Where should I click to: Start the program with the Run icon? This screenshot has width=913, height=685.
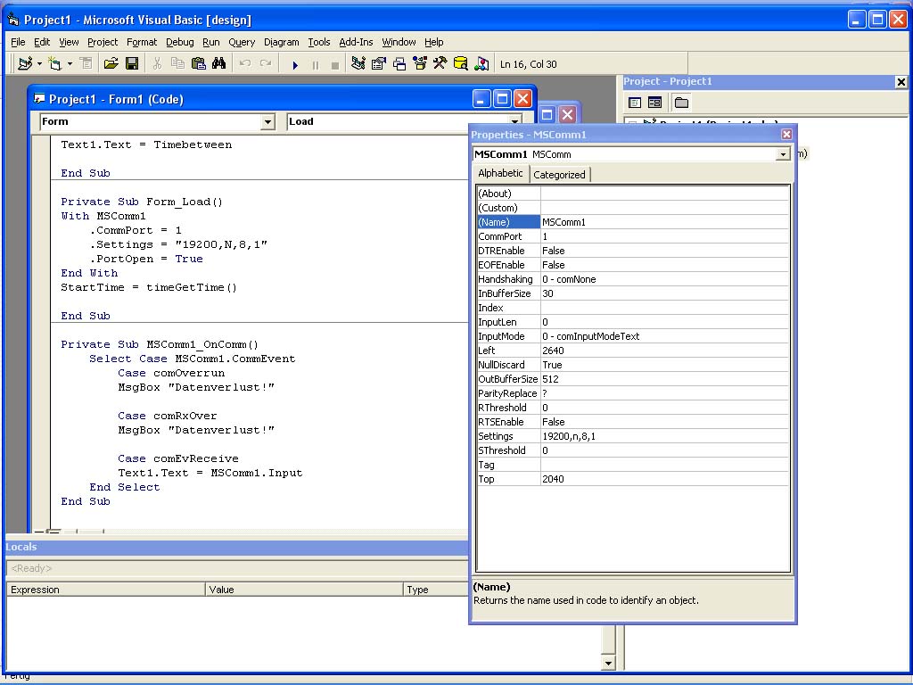[295, 64]
